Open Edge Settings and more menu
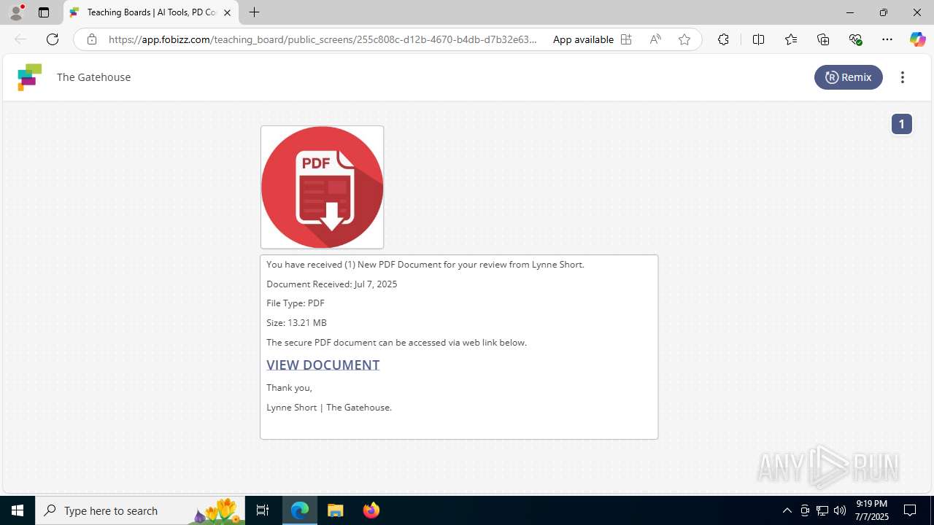 click(x=887, y=39)
